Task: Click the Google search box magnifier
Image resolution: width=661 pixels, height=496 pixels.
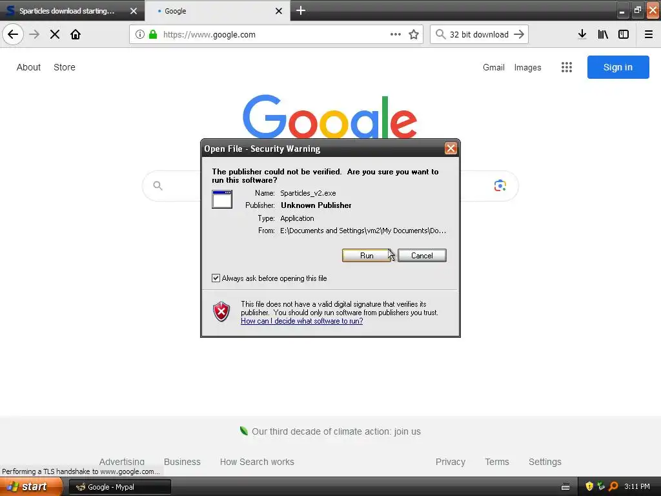Action: coord(158,185)
